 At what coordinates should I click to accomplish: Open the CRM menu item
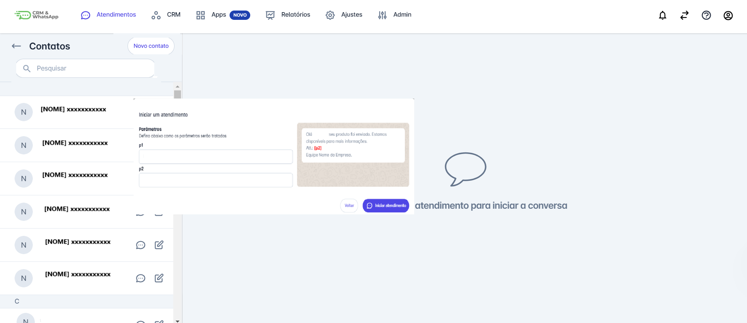pos(166,15)
